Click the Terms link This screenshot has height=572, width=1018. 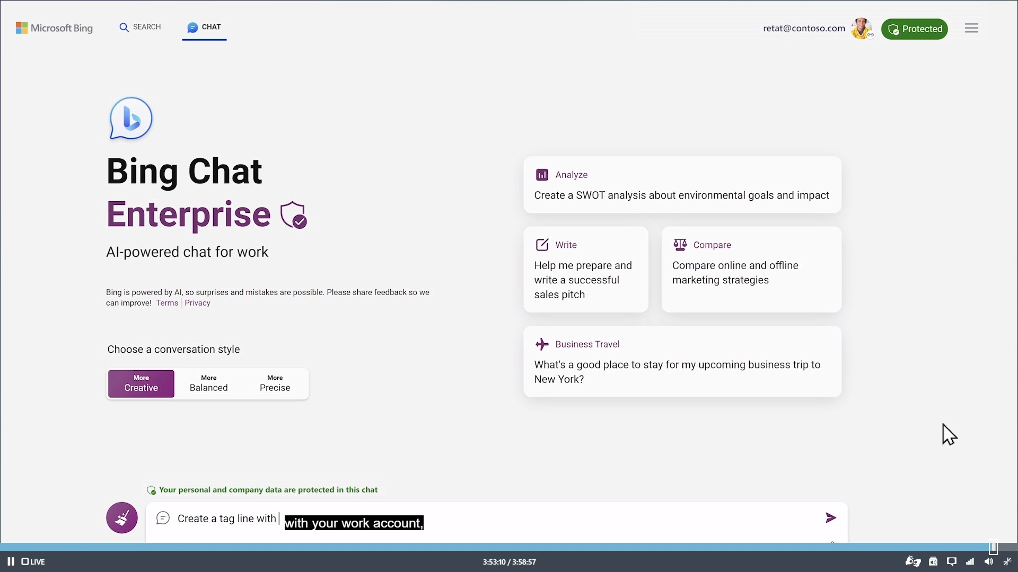click(x=166, y=302)
